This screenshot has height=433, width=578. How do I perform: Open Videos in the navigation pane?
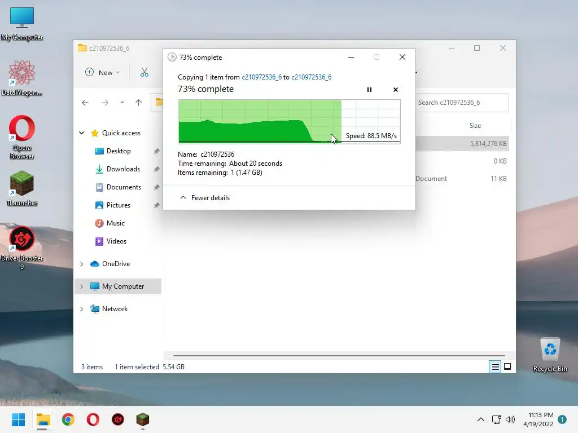[x=116, y=241]
